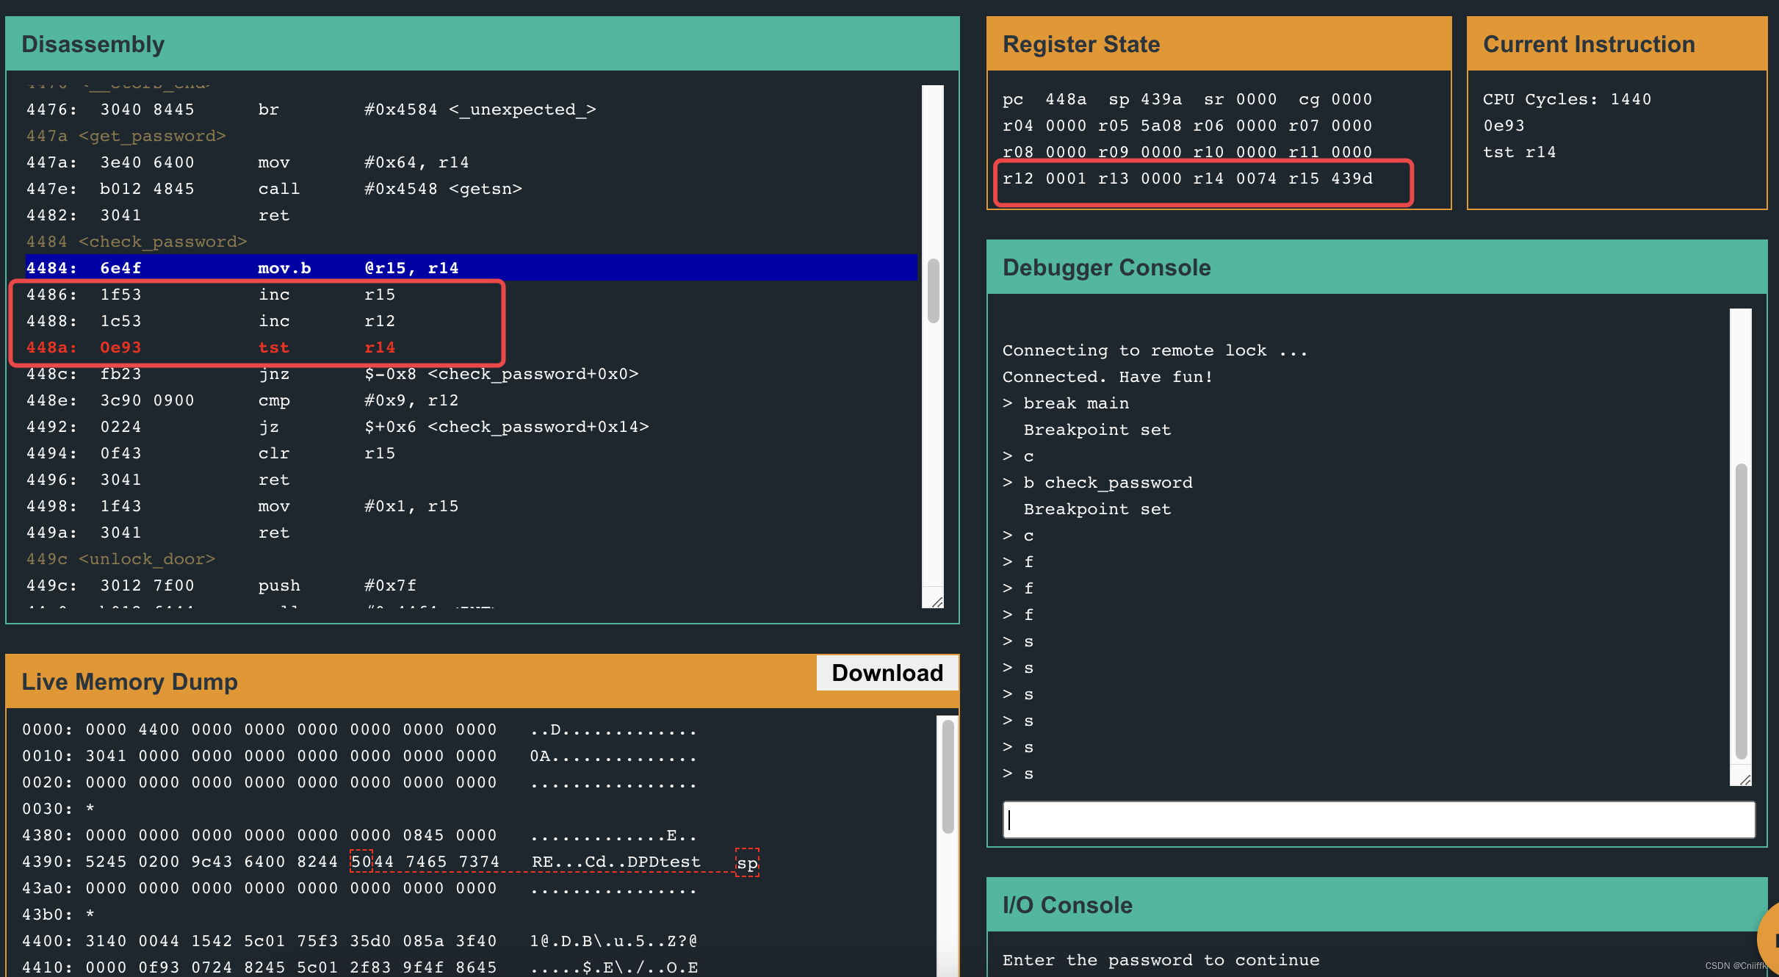
Task: Click the Disassembly panel resize handle
Action: coord(937,602)
